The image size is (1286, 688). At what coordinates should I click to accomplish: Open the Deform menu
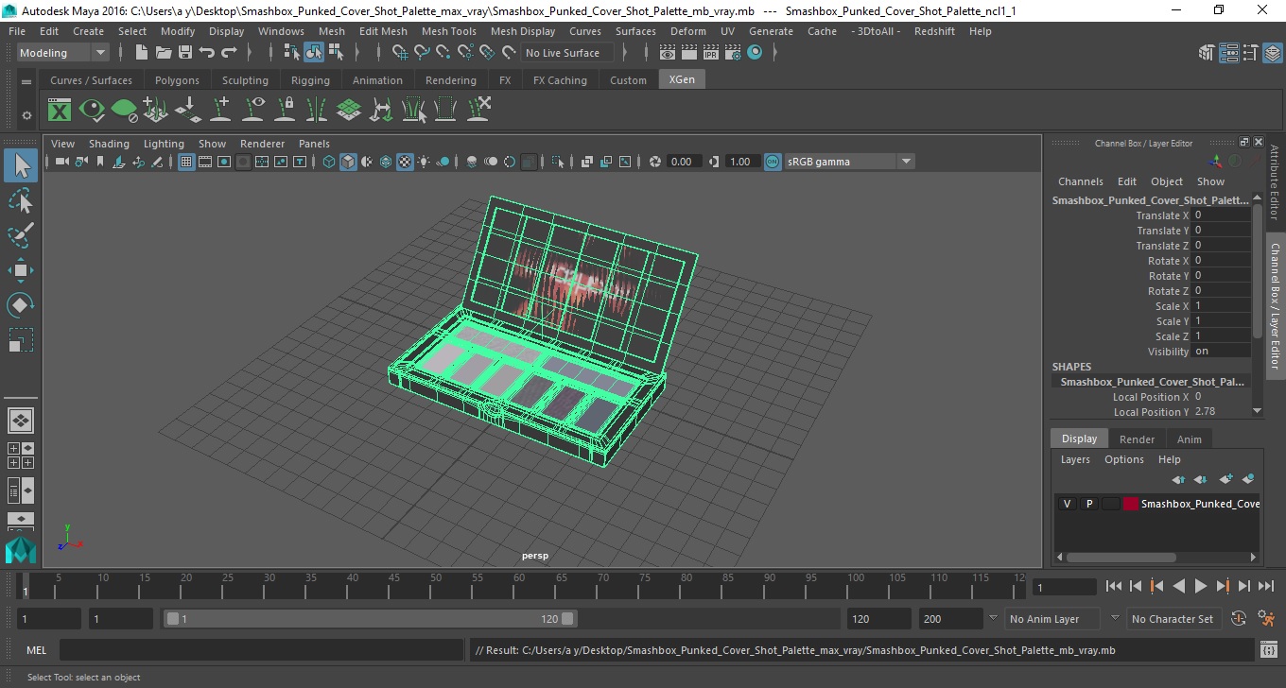click(x=687, y=31)
